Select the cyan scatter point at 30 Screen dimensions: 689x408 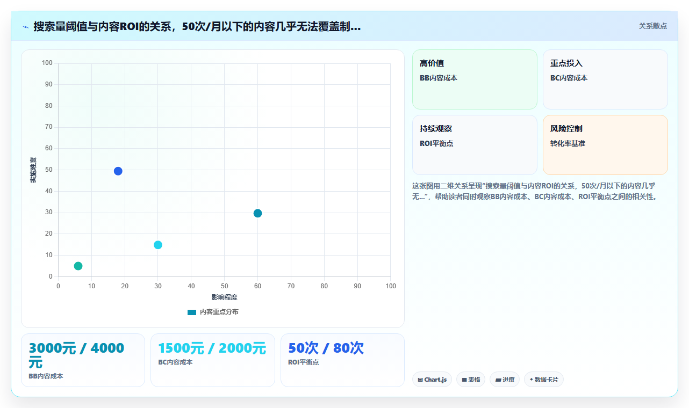(158, 245)
